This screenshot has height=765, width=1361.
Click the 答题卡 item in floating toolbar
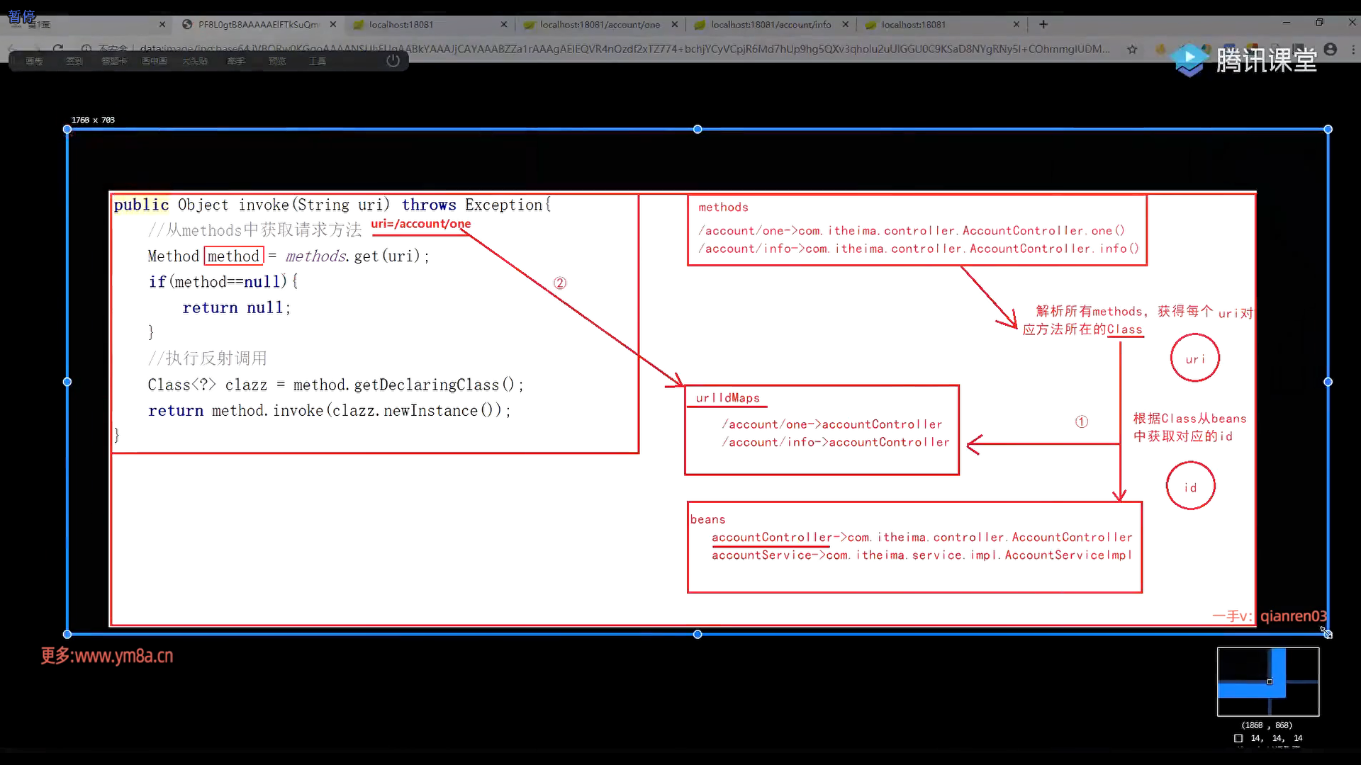(114, 61)
